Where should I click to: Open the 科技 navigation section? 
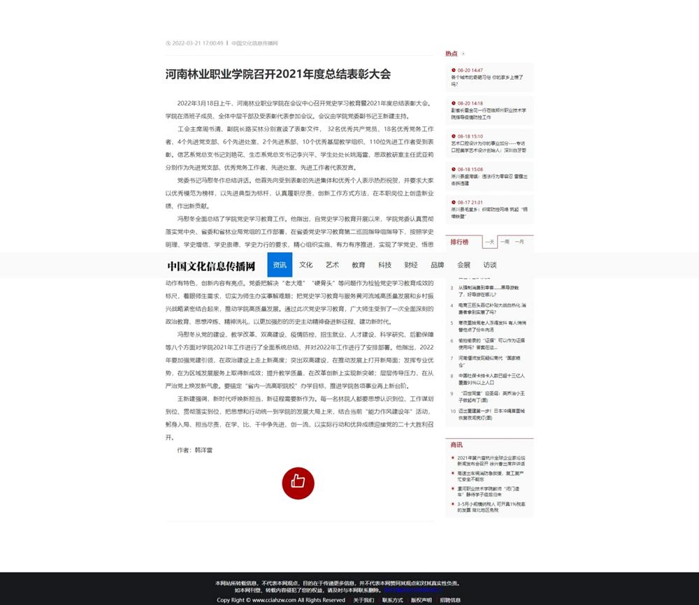(x=384, y=265)
